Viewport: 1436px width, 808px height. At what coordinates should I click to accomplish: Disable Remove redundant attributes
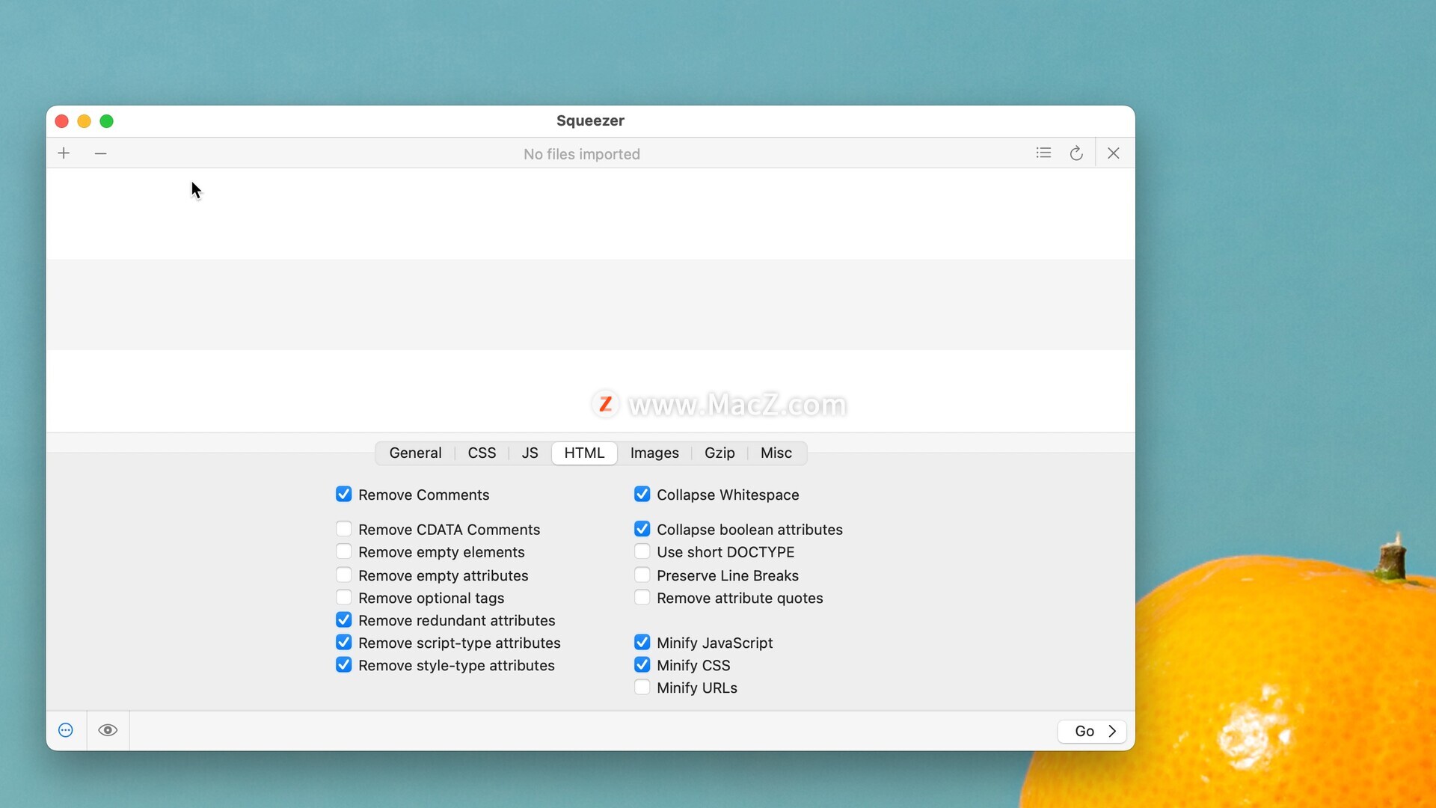pyautogui.click(x=343, y=619)
